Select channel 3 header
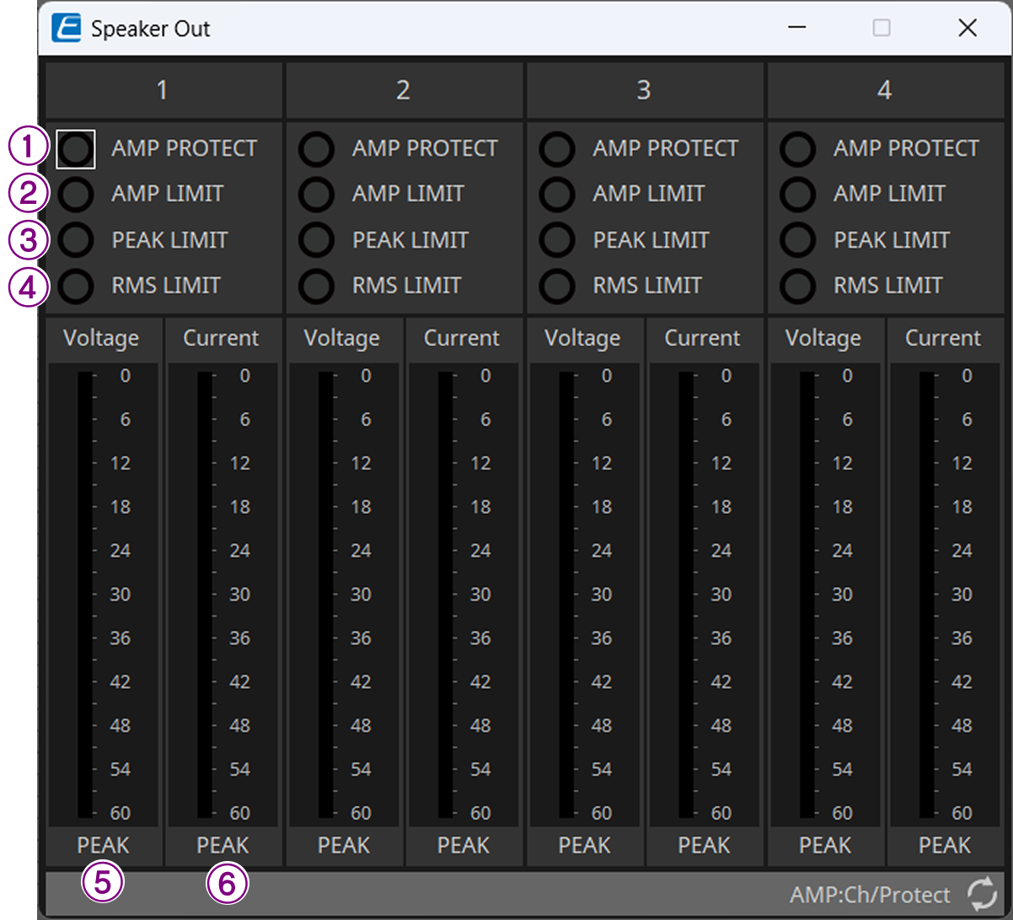Image resolution: width=1013 pixels, height=920 pixels. pos(645,90)
